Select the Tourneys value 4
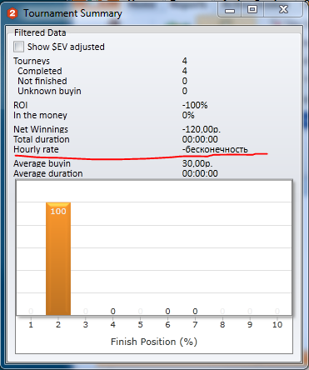 pos(185,61)
